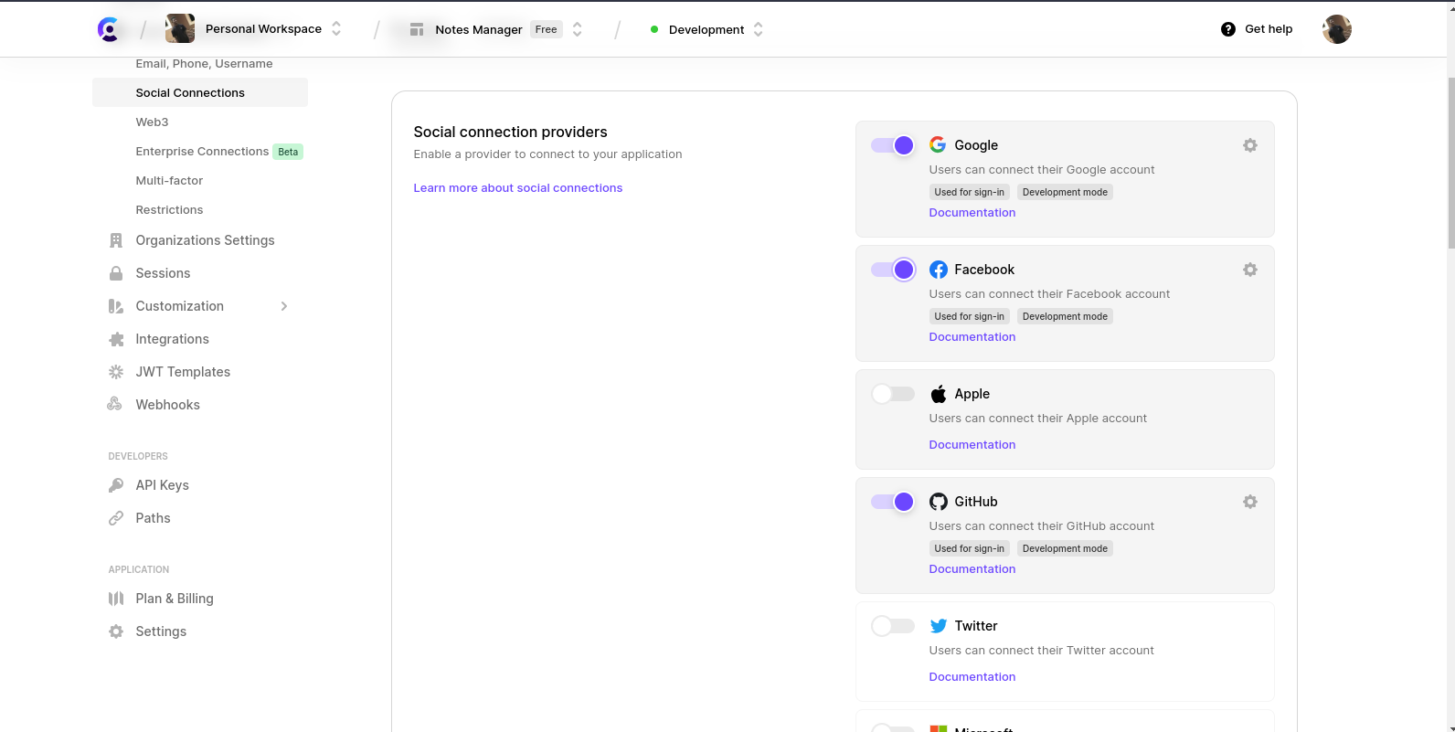Open JWT Templates label
The height and width of the screenshot is (732, 1455).
[x=183, y=372]
